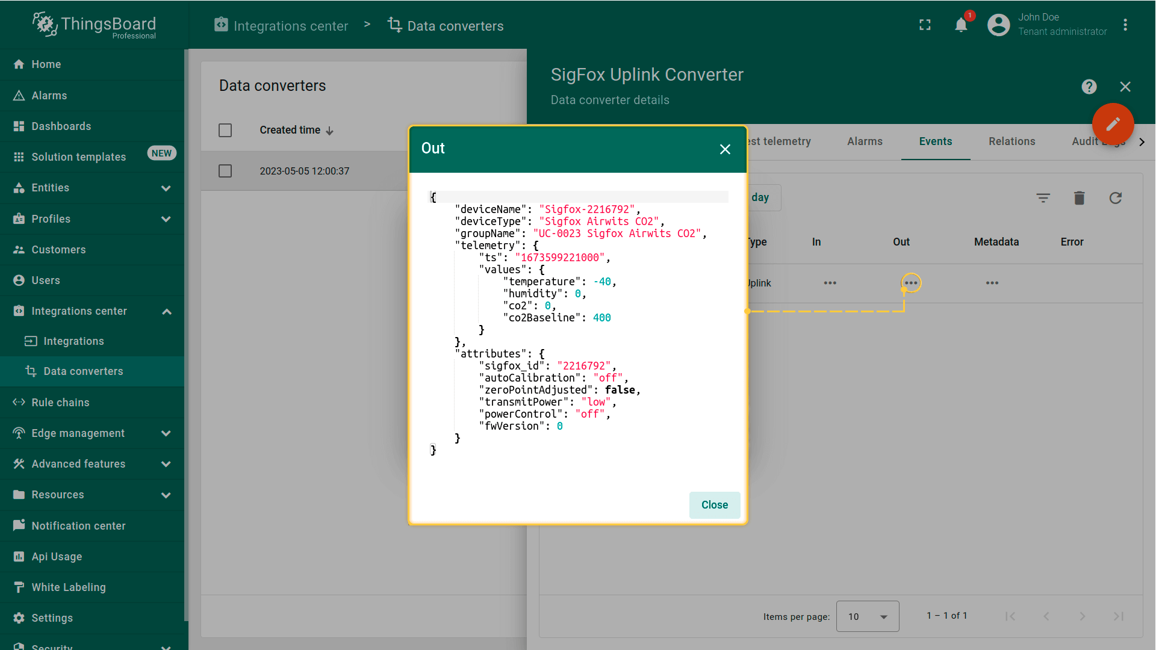This screenshot has width=1156, height=650.
Task: Switch to the Relations tab on converter
Action: [x=1012, y=141]
